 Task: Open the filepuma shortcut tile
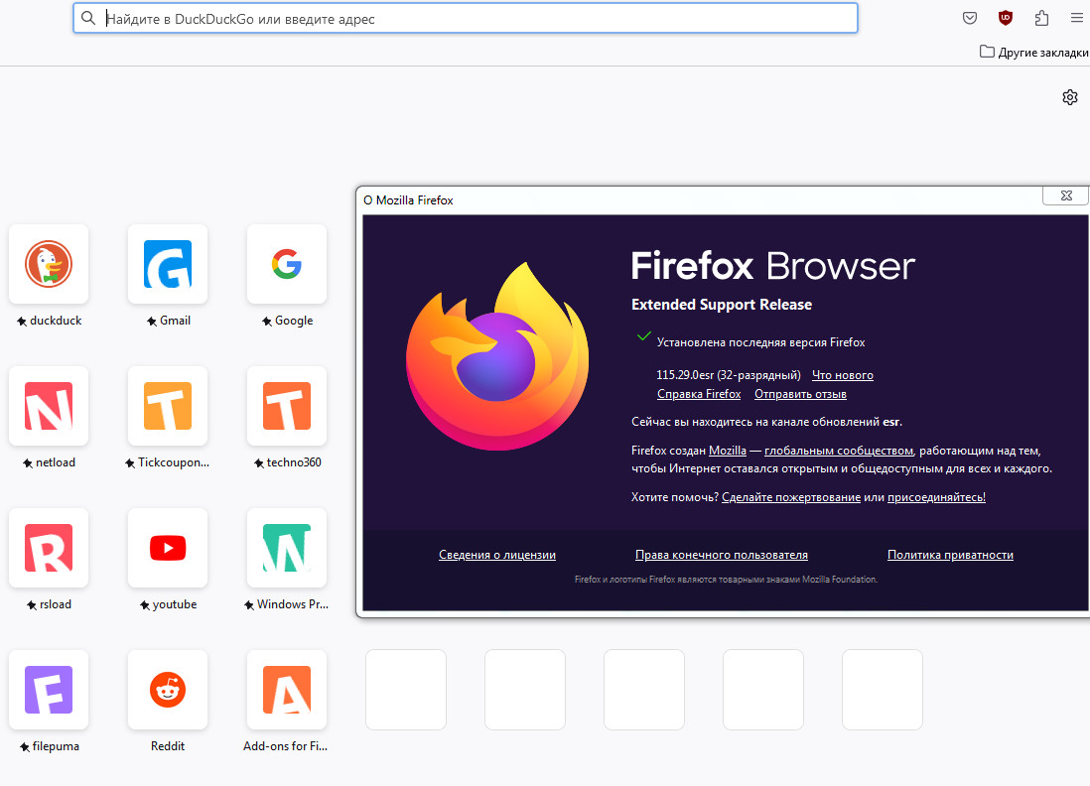pos(49,690)
